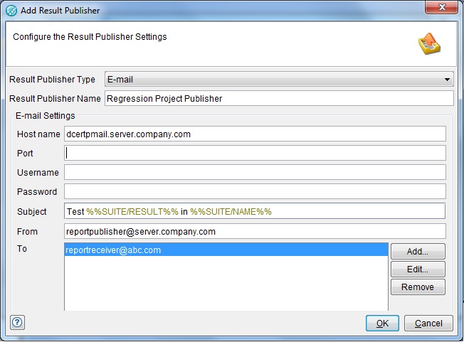Select reportreceiver@abc.com in the To list
The image size is (464, 342).
tap(226, 250)
